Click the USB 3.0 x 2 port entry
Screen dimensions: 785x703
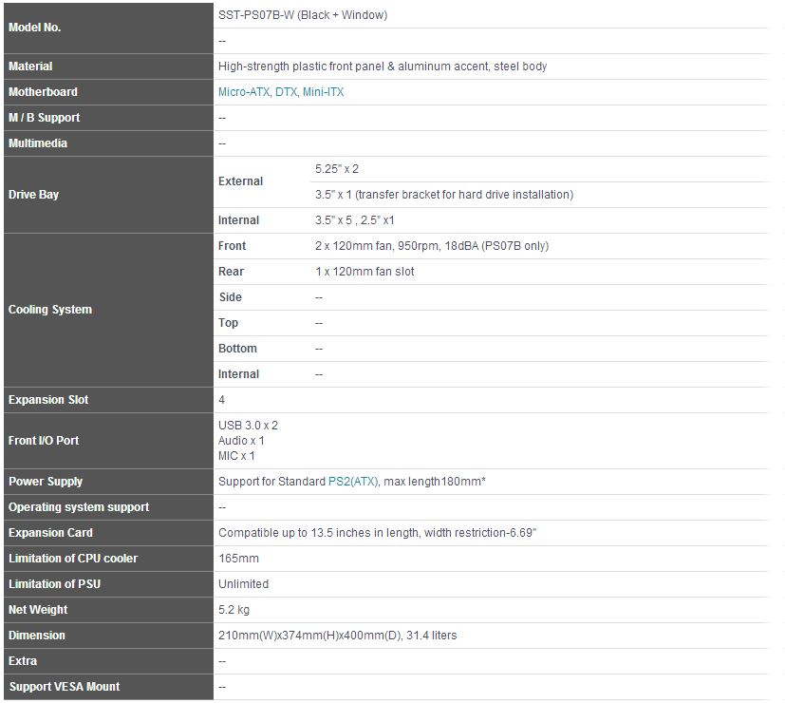coord(248,426)
